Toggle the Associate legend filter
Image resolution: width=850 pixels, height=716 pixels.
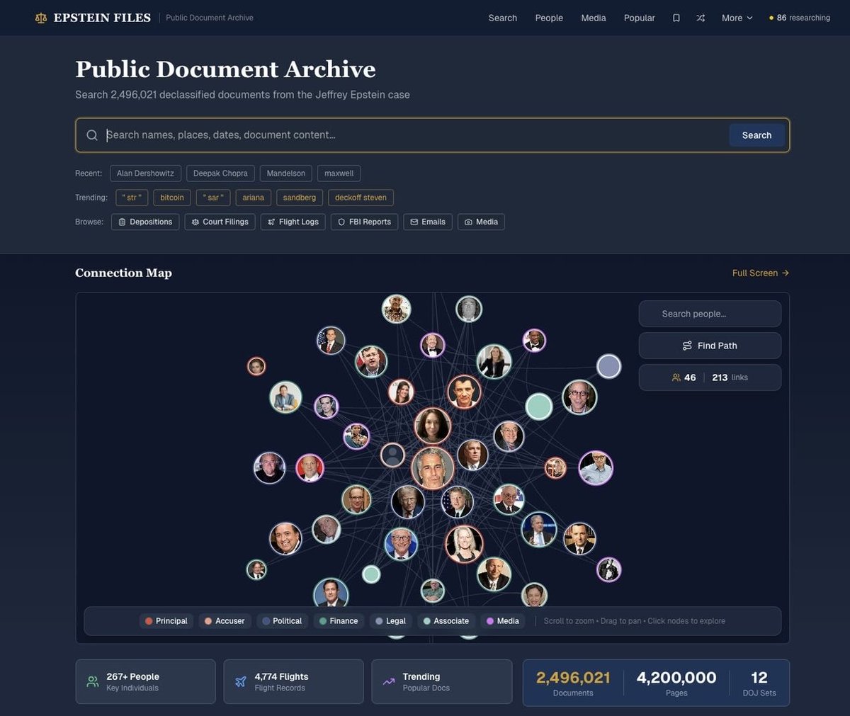446,621
